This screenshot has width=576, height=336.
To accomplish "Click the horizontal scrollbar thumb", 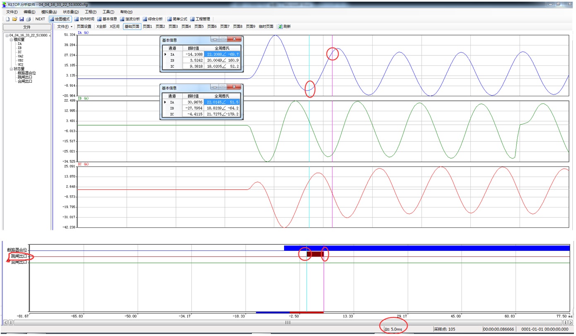I will coord(287,322).
